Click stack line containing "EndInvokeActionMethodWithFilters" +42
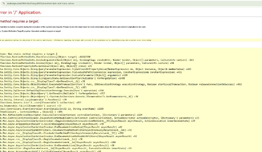Image resolution: width=262 pixels, height=152 pixels. point(68,136)
